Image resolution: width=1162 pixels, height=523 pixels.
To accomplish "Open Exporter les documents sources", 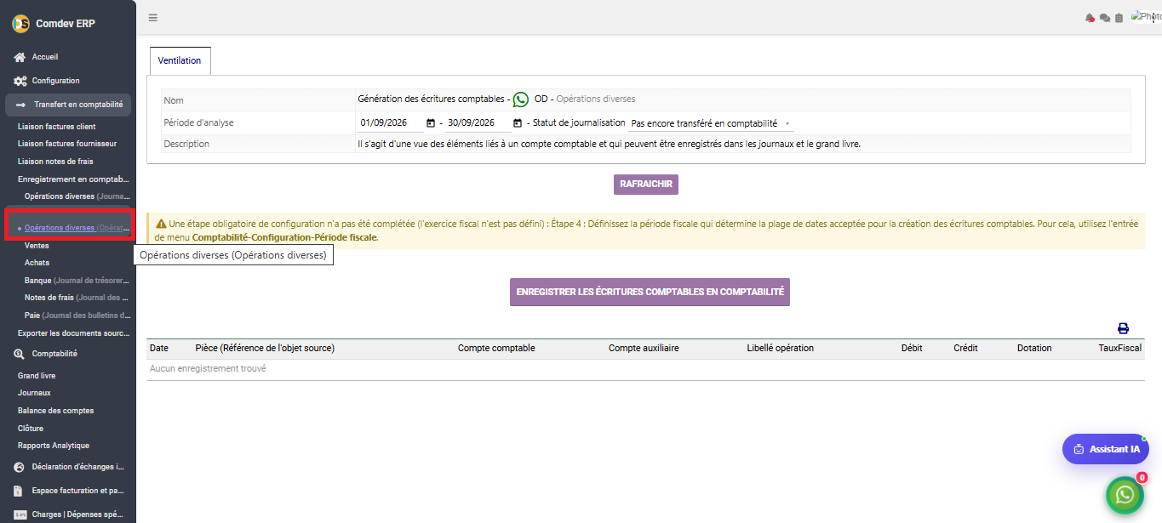I will point(73,333).
